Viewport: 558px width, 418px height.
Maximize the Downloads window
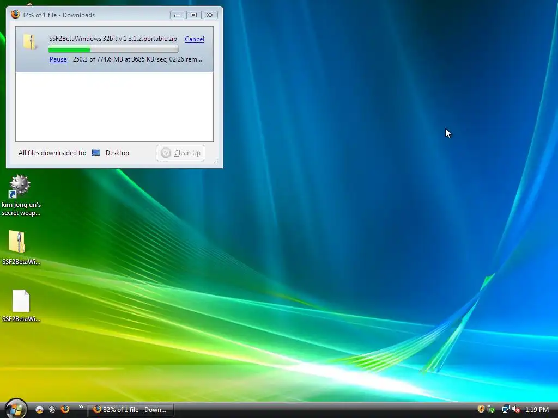click(x=193, y=15)
